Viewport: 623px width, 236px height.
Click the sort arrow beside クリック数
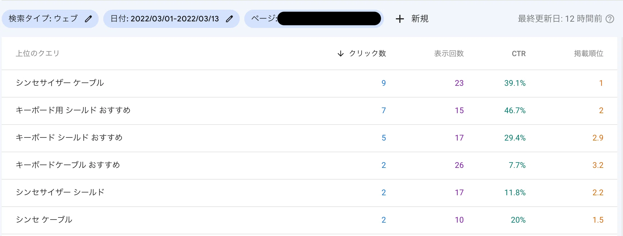coord(340,53)
